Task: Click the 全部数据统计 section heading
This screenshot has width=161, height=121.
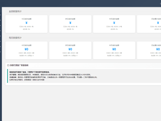Action: coord(15,11)
